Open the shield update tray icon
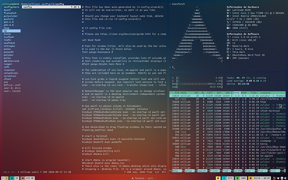 [x=282, y=178]
